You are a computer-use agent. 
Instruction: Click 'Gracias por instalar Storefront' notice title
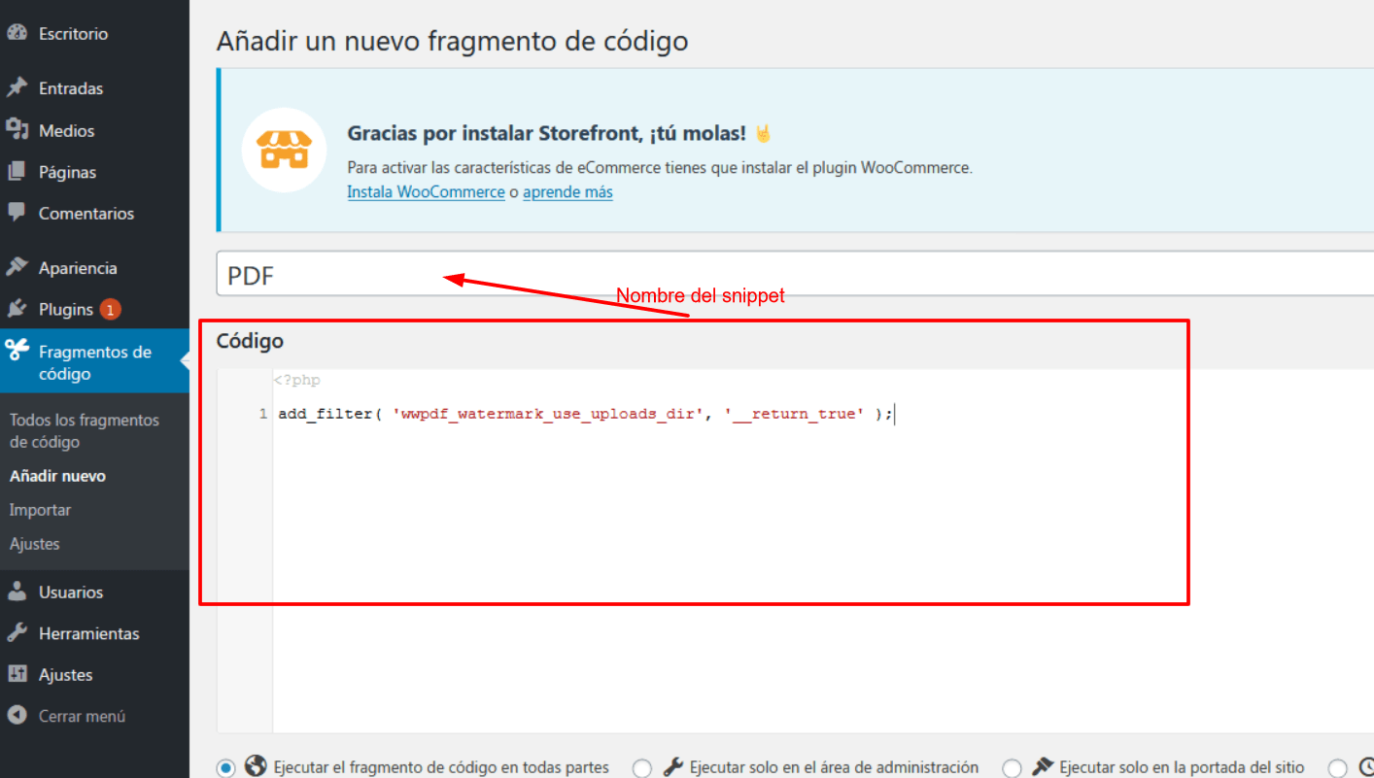coord(547,133)
